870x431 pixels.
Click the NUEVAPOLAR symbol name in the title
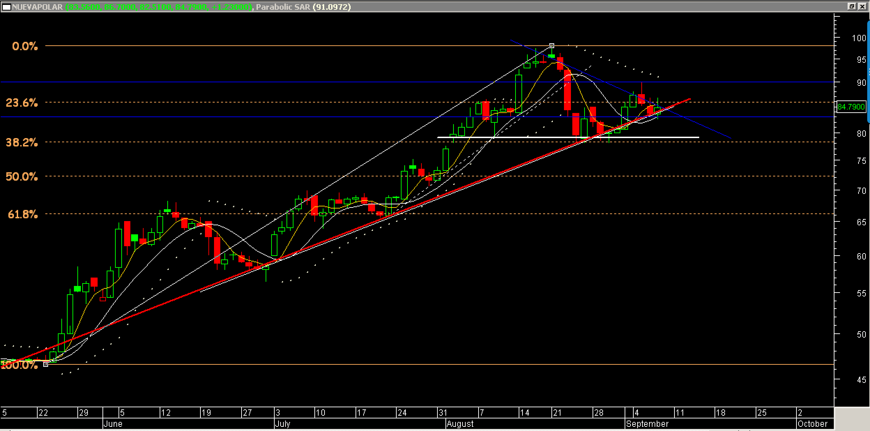click(x=37, y=7)
